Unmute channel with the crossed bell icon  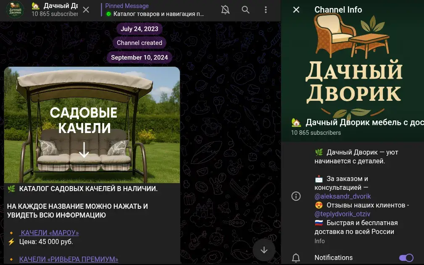point(225,10)
